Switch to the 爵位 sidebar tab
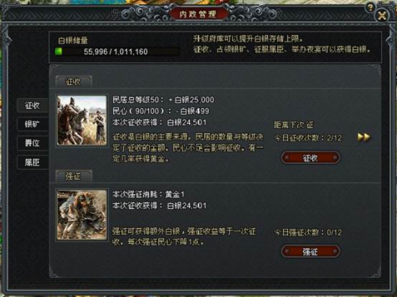The width and height of the screenshot is (397, 297). 32,143
